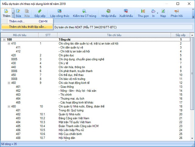This screenshot has height=147, width=195.
Task: Open the In print dropdown arrow
Action: pos(157,13)
